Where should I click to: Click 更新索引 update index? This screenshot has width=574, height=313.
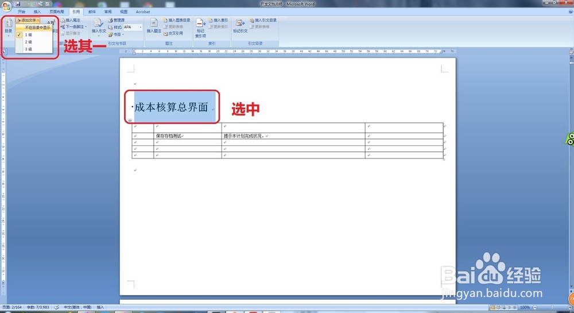point(218,27)
